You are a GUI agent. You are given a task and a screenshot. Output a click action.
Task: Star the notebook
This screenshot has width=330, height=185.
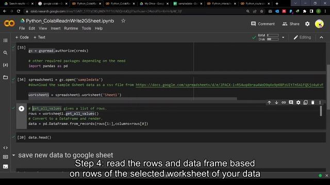pyautogui.click(x=123, y=21)
